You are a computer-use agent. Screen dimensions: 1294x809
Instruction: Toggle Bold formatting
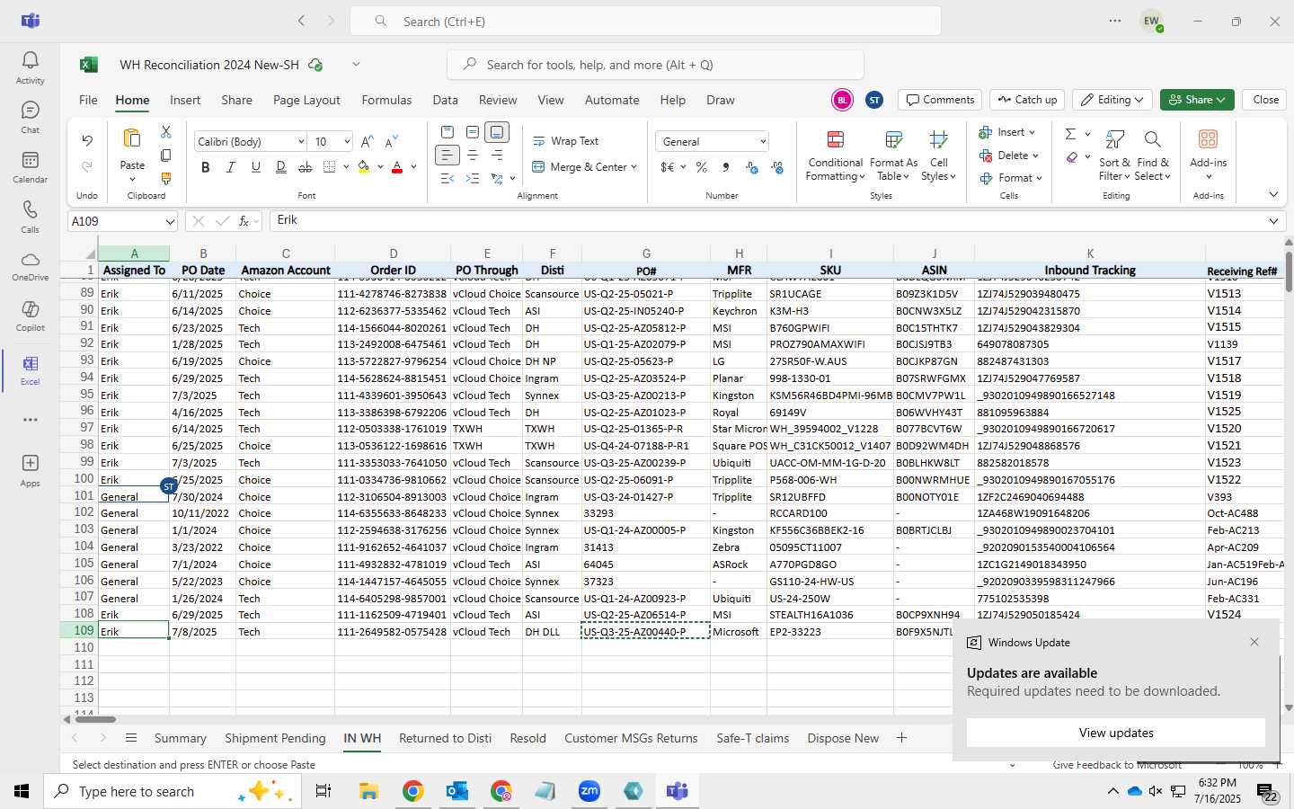point(206,167)
